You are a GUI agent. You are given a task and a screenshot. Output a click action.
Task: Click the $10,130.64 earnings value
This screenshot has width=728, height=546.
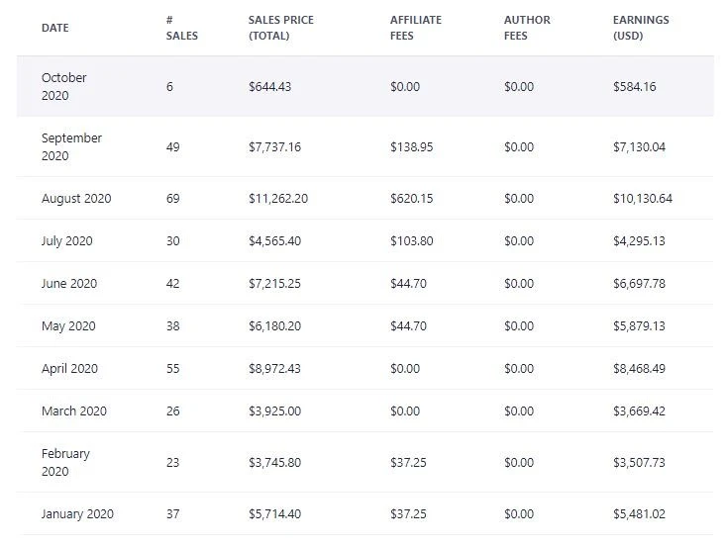[x=642, y=199]
